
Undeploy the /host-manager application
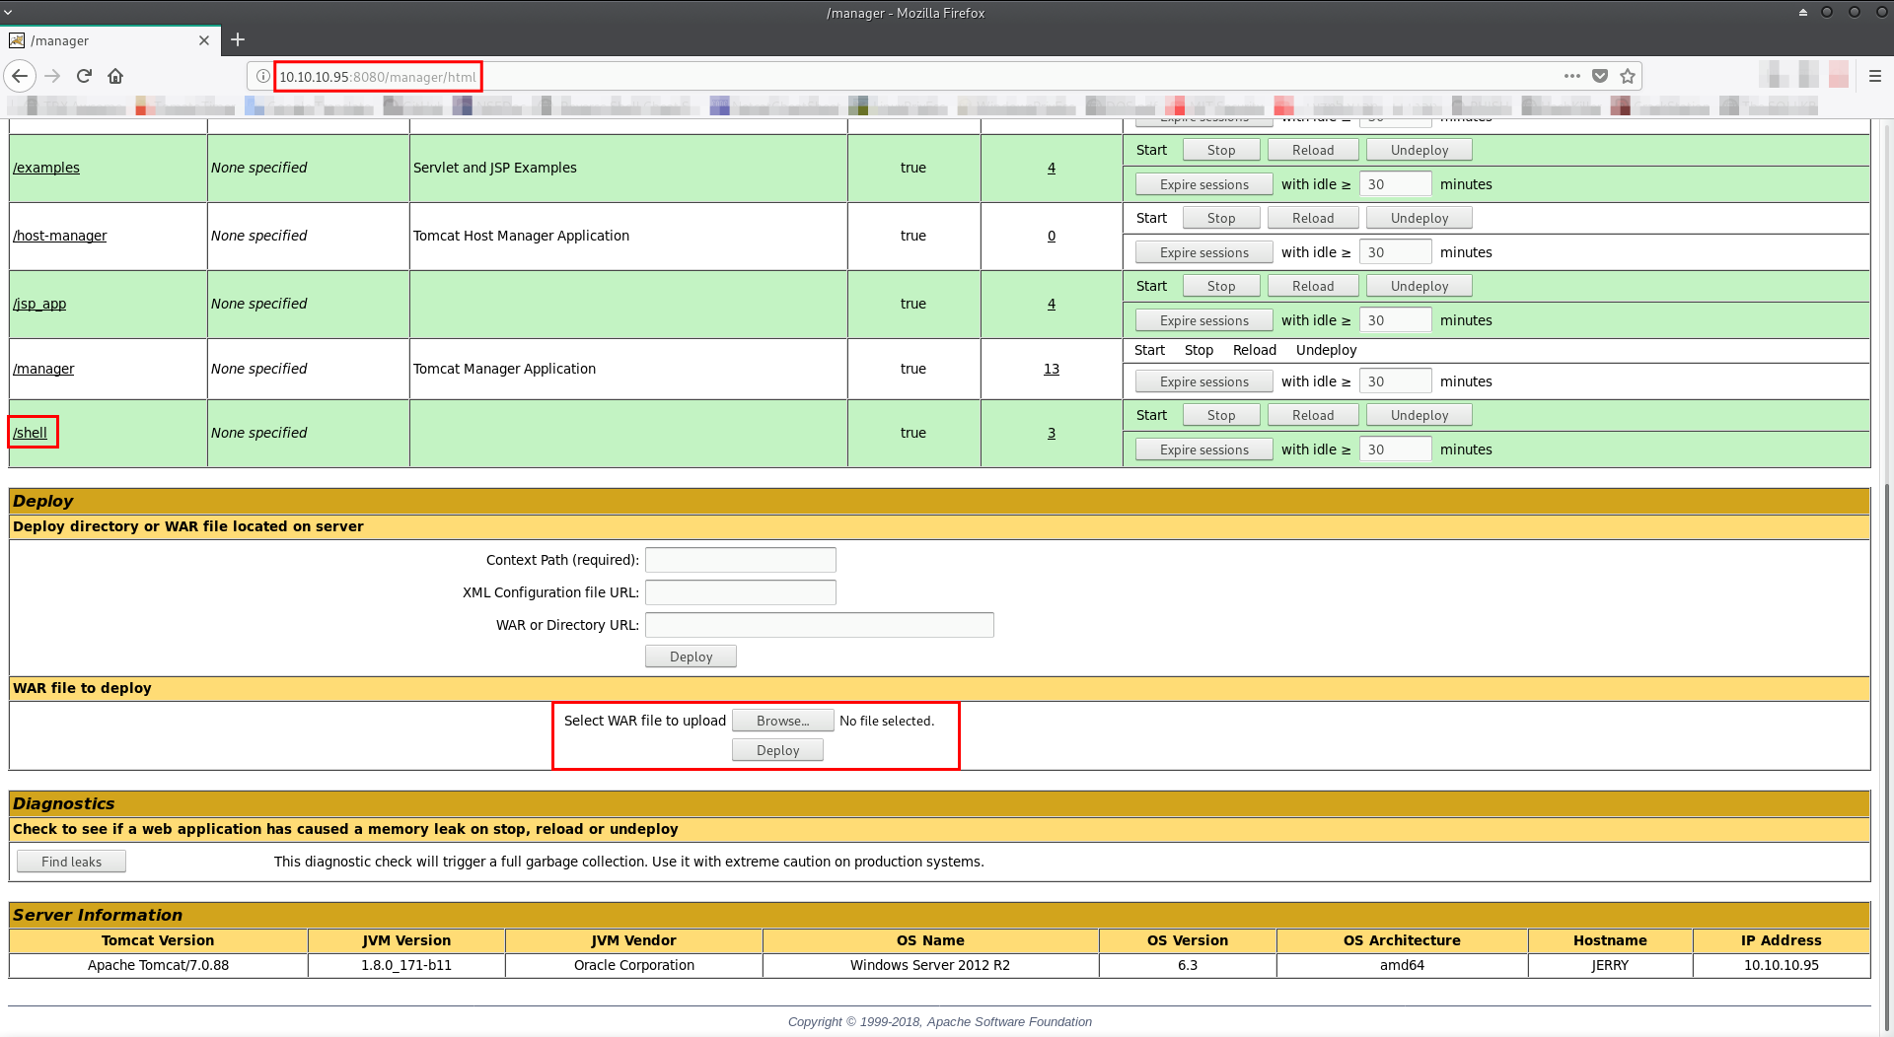1420,218
